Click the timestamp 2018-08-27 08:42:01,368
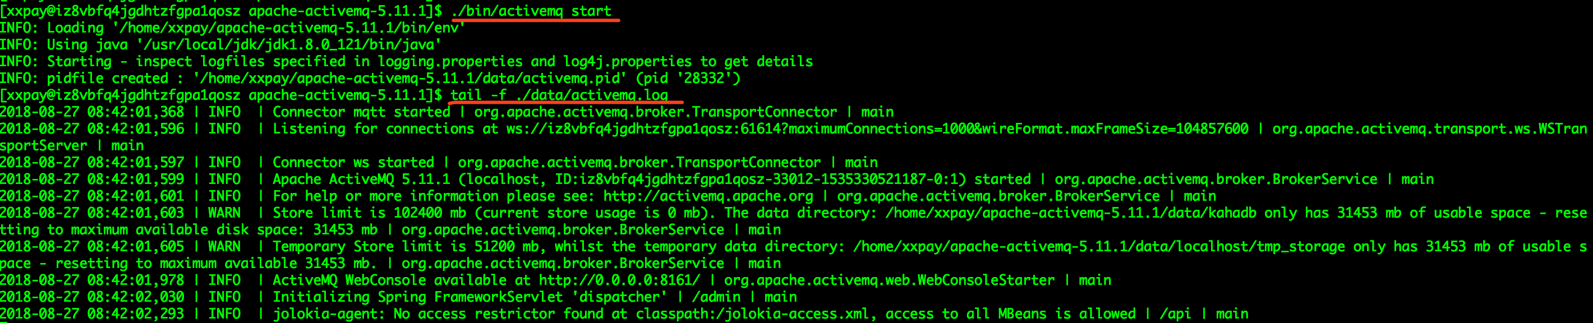This screenshot has height=323, width=1593. [x=92, y=112]
